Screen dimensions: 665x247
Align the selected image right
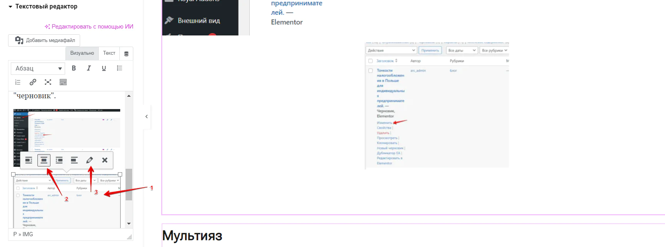[59, 160]
